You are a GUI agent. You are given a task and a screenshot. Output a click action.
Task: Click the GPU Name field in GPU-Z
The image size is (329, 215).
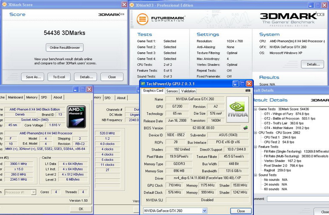coord(195,99)
